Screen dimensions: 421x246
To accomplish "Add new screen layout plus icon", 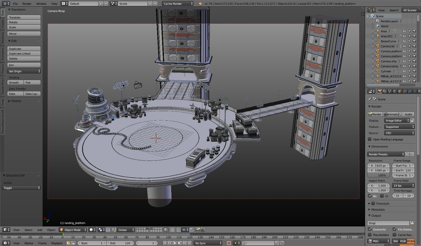I will tap(101, 4).
